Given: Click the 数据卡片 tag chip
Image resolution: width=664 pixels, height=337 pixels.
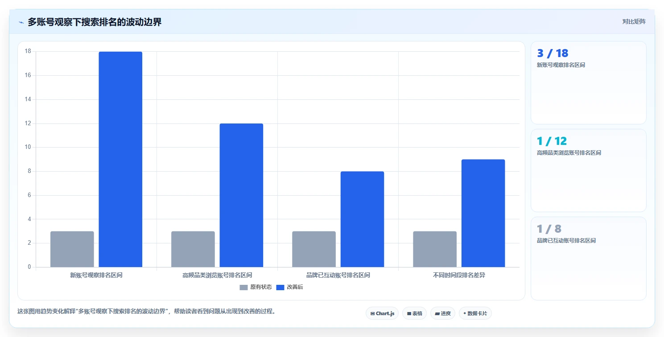Looking at the screenshot, I should click(475, 313).
